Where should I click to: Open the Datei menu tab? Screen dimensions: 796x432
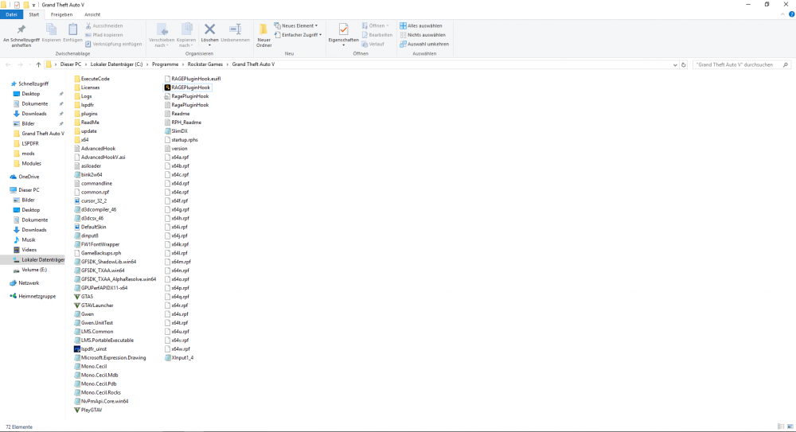pyautogui.click(x=11, y=15)
